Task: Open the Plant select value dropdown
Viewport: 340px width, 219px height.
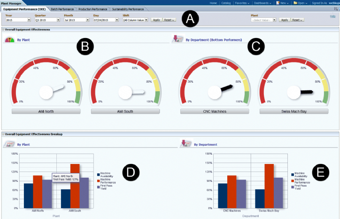Action: click(x=274, y=20)
